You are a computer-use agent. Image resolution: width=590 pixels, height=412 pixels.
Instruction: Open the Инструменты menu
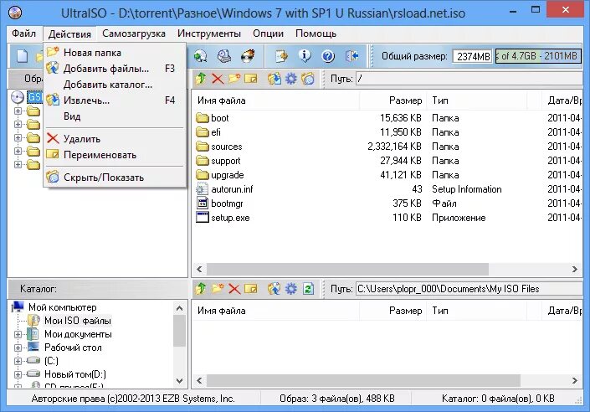209,33
